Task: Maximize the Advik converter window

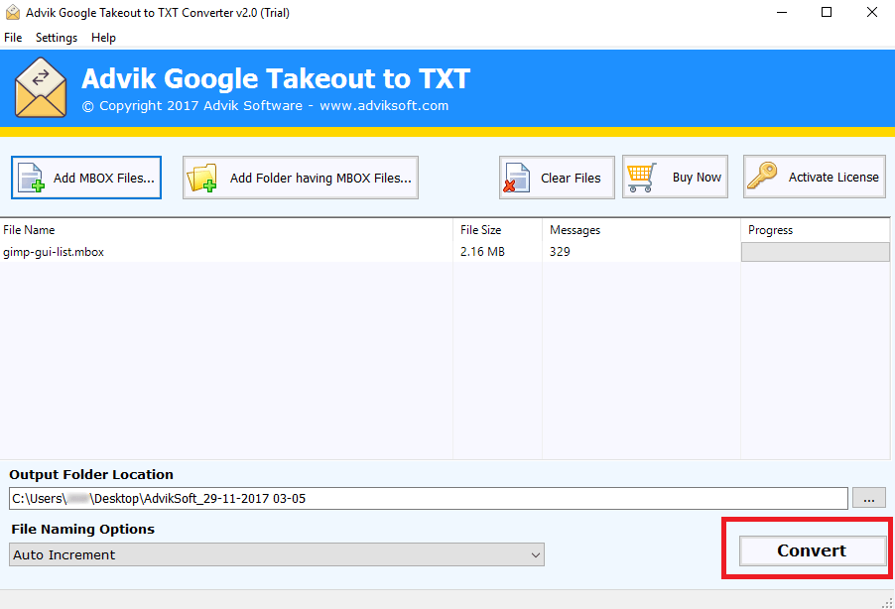Action: pyautogui.click(x=827, y=12)
